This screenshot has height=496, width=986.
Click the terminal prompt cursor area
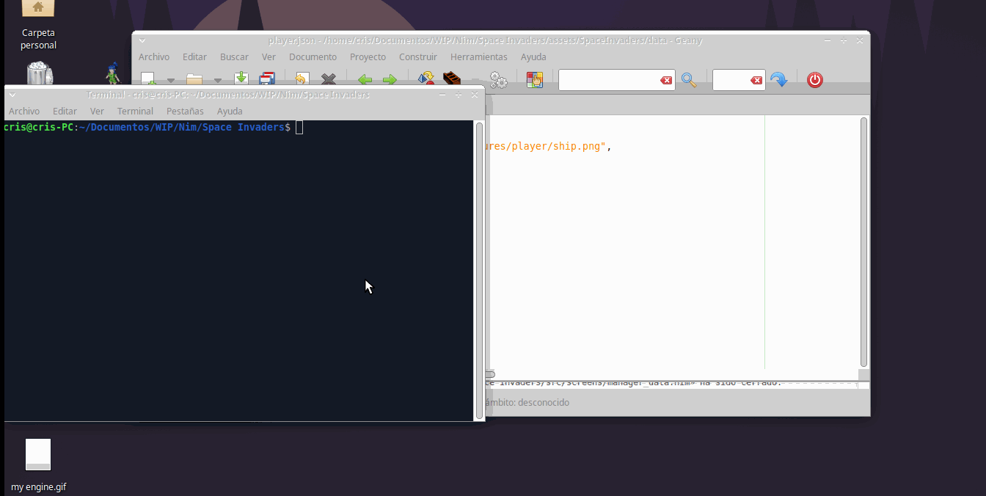point(299,128)
